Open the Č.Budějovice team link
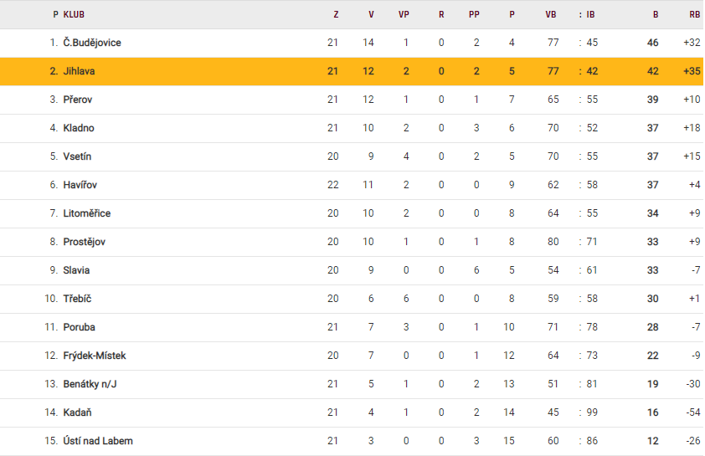This screenshot has width=705, height=456. pos(91,43)
